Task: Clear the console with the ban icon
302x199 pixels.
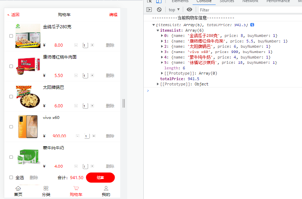Action: pyautogui.click(x=159, y=10)
